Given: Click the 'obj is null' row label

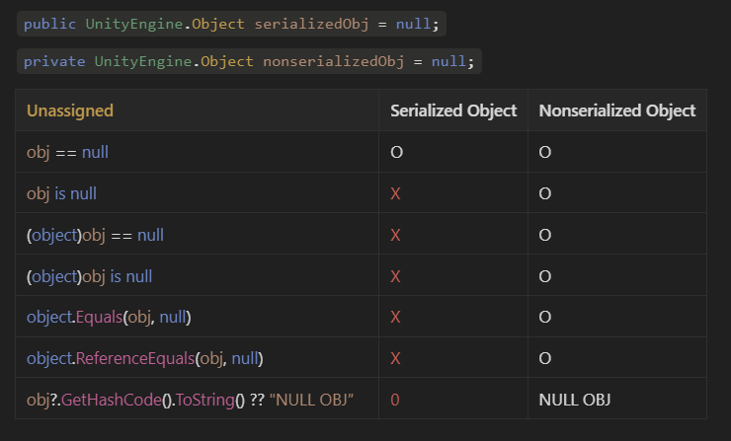Looking at the screenshot, I should pos(61,193).
